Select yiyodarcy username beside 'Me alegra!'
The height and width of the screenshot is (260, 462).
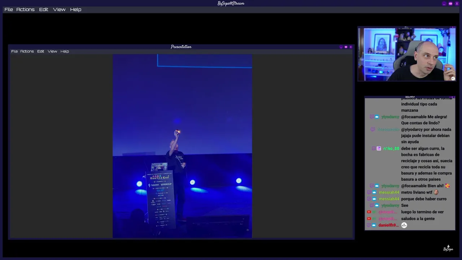[390, 117]
